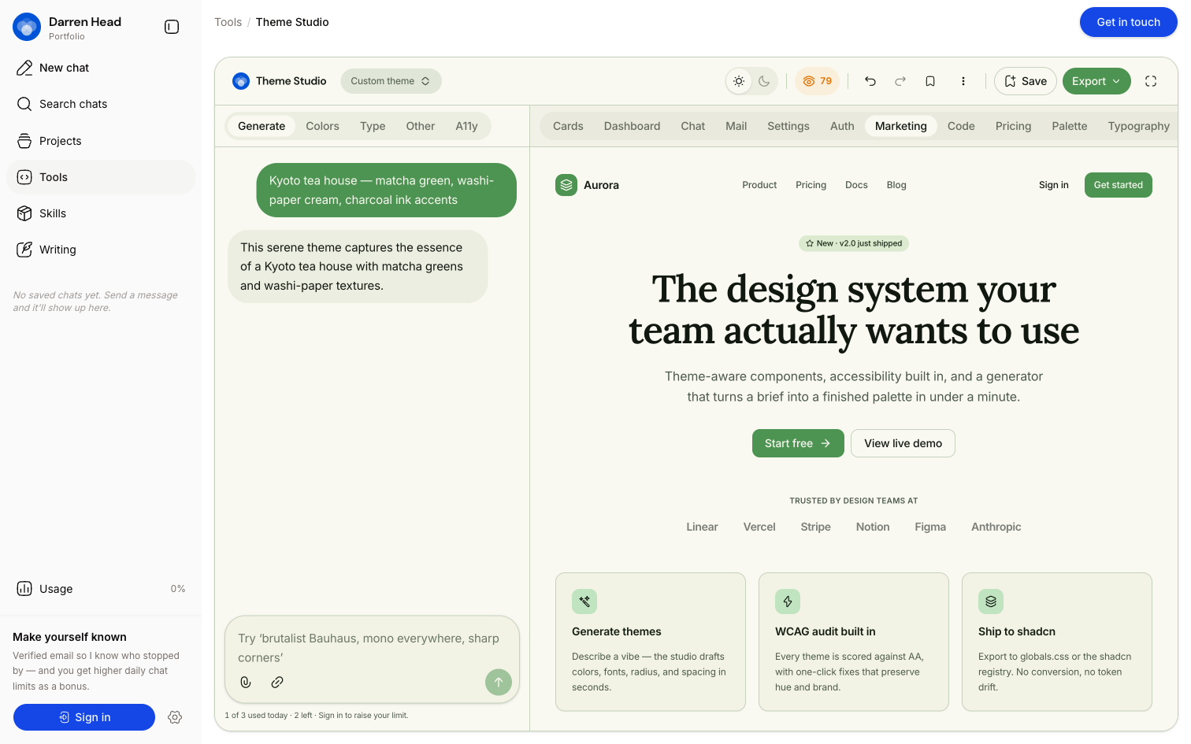The width and height of the screenshot is (1191, 744).
Task: Open Product in Aurora navbar
Action: click(x=759, y=185)
